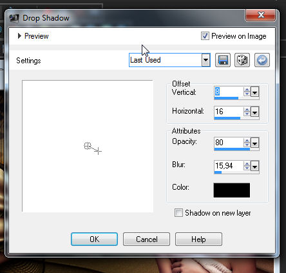Open the Blur value dropdown arrow

pos(254,166)
